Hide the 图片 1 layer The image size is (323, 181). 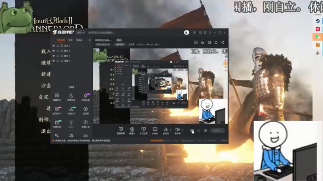click(x=54, y=56)
